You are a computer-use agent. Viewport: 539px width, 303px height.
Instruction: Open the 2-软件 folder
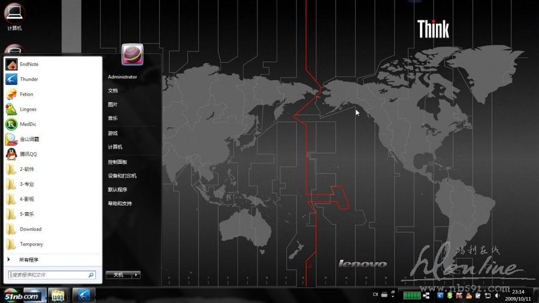pos(53,169)
